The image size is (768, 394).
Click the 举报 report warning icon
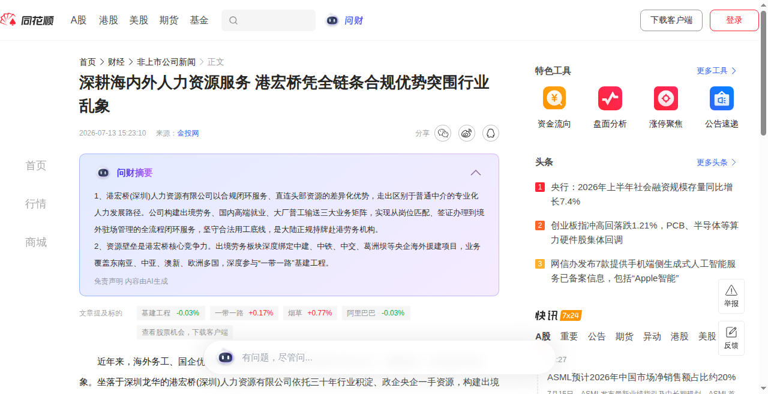(x=731, y=290)
